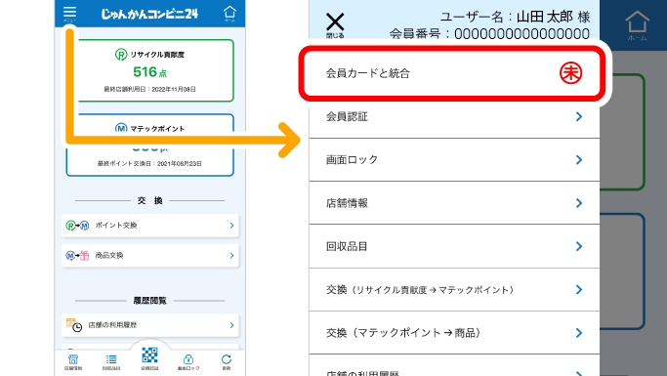Tap the screen lock padlock icon

188,362
